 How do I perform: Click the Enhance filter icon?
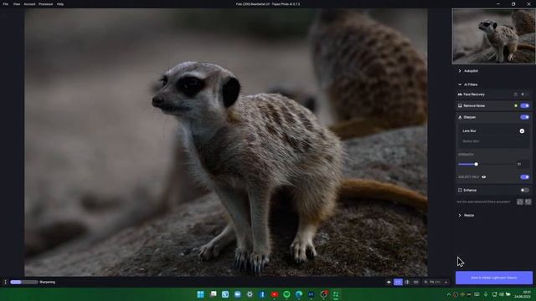[x=460, y=191]
